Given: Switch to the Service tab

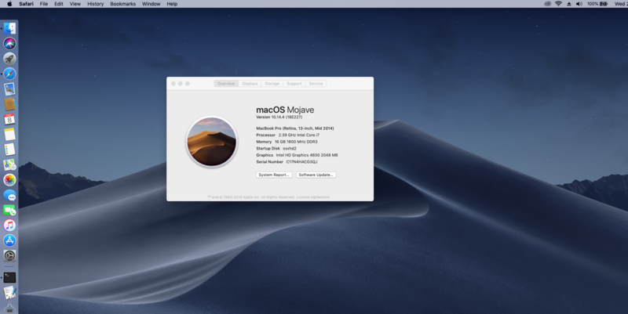Looking at the screenshot, I should click(x=316, y=84).
